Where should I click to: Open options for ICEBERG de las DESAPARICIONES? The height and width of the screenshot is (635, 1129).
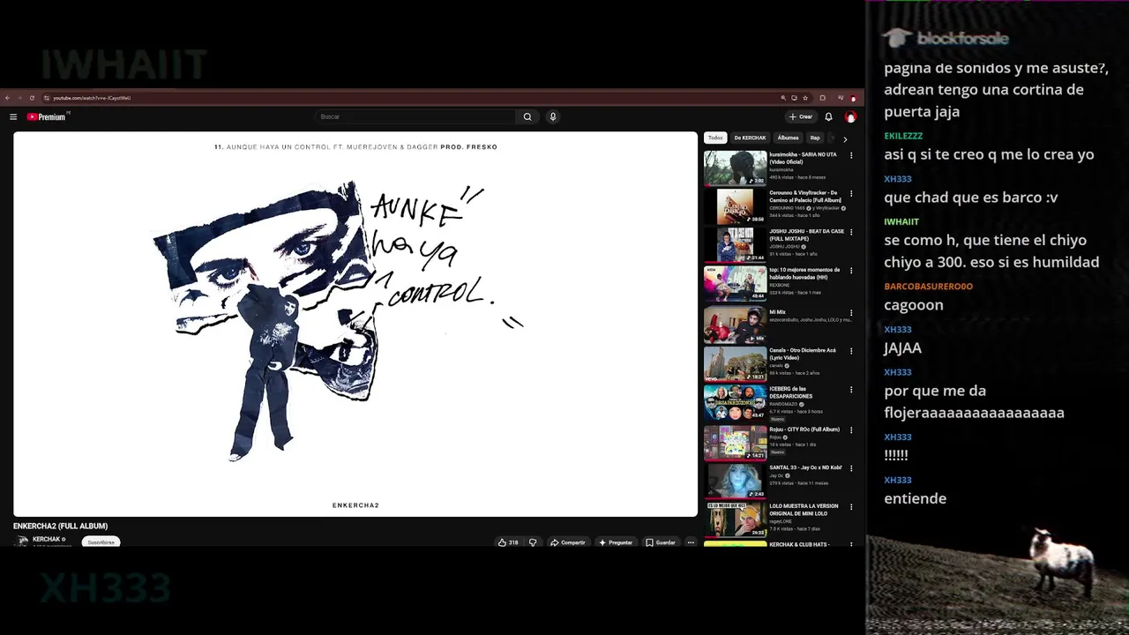[x=851, y=389]
